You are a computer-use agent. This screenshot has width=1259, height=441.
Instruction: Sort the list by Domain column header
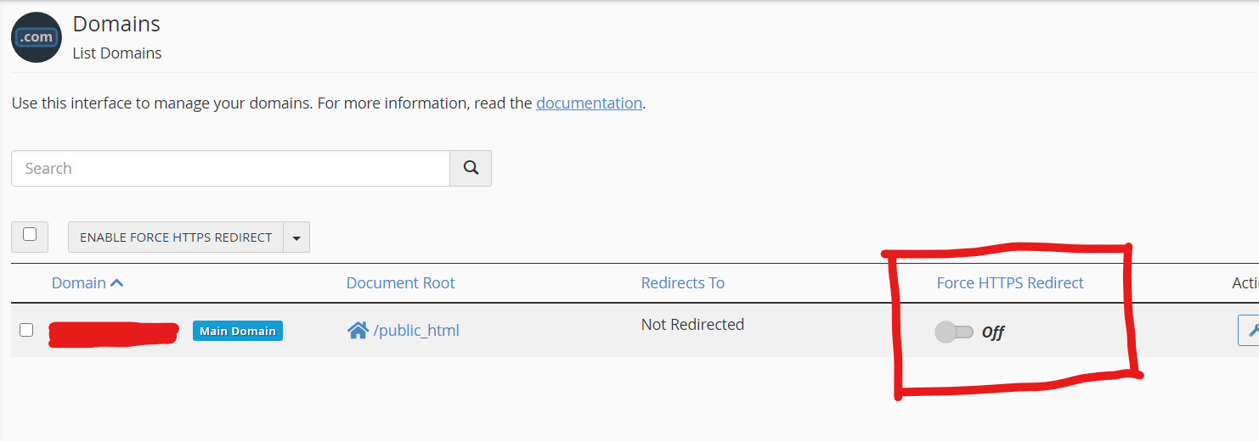[79, 283]
